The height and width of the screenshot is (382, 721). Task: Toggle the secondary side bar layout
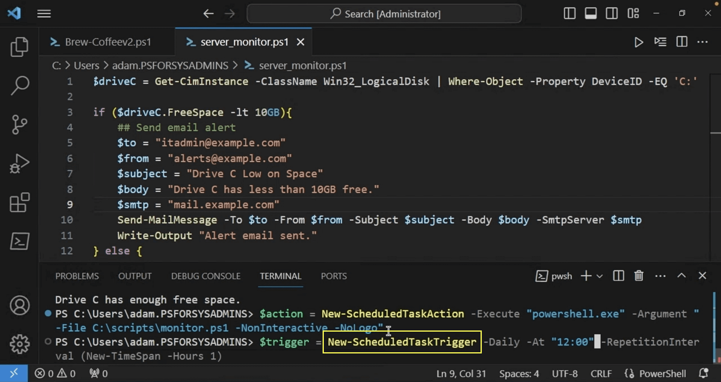(x=612, y=14)
